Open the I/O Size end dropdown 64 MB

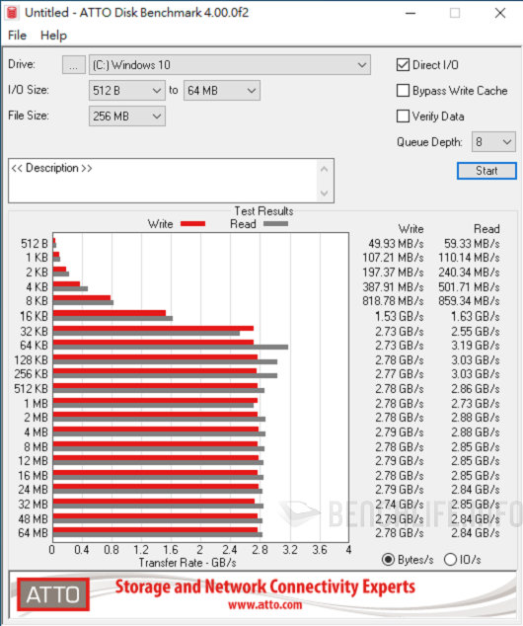pyautogui.click(x=222, y=91)
